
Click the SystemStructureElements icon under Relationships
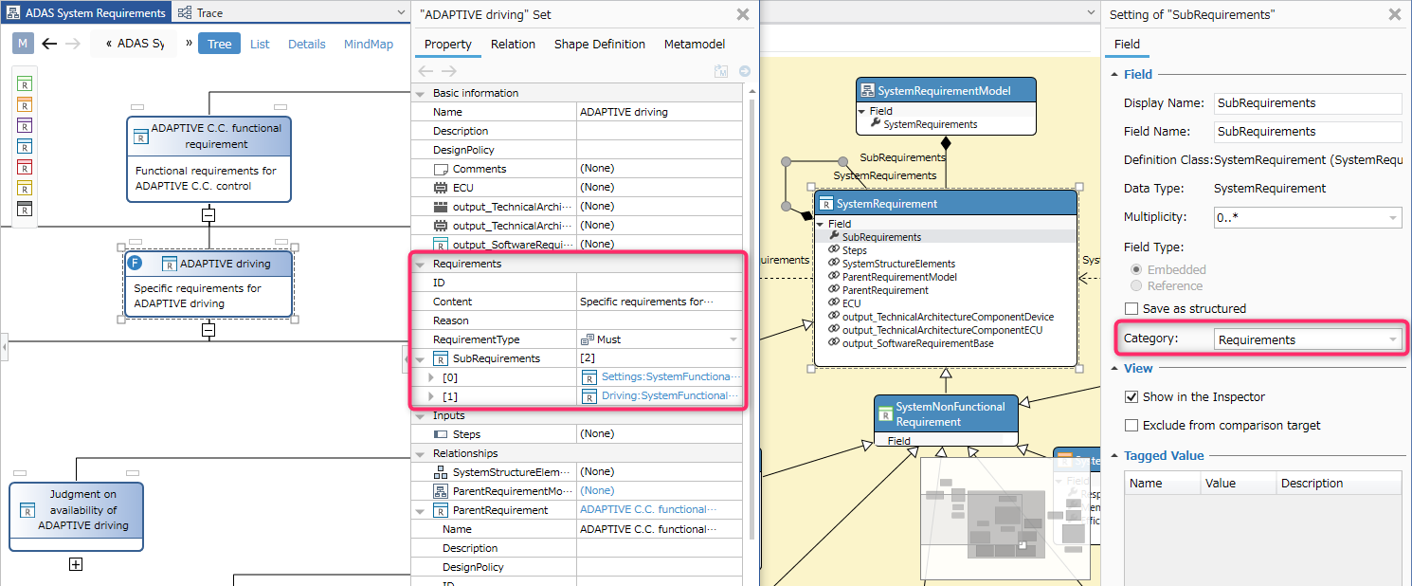coord(440,472)
